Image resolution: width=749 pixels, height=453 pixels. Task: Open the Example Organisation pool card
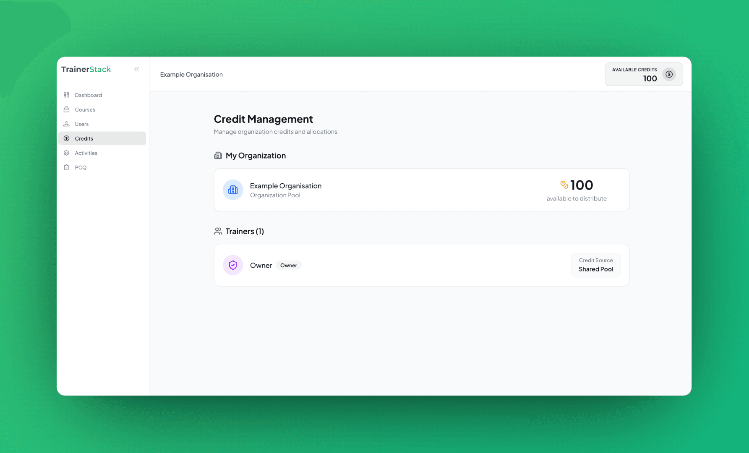tap(421, 190)
